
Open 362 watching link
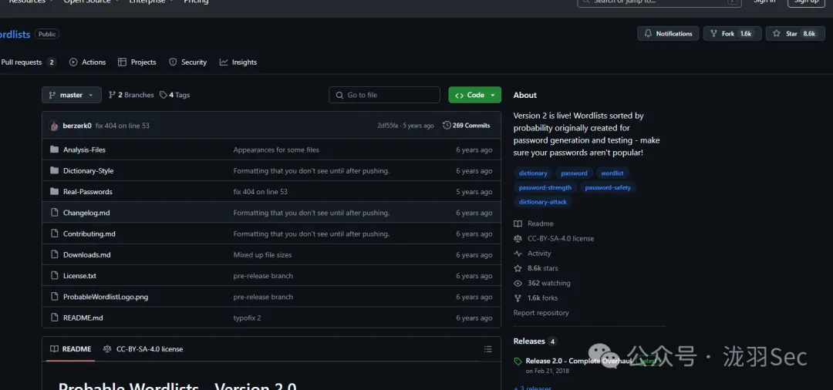(542, 284)
